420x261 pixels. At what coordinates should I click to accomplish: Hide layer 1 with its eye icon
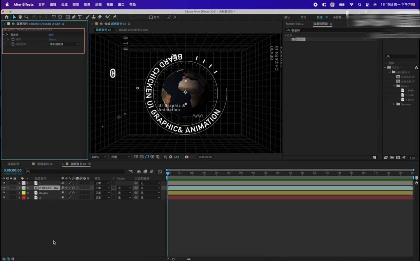4,183
